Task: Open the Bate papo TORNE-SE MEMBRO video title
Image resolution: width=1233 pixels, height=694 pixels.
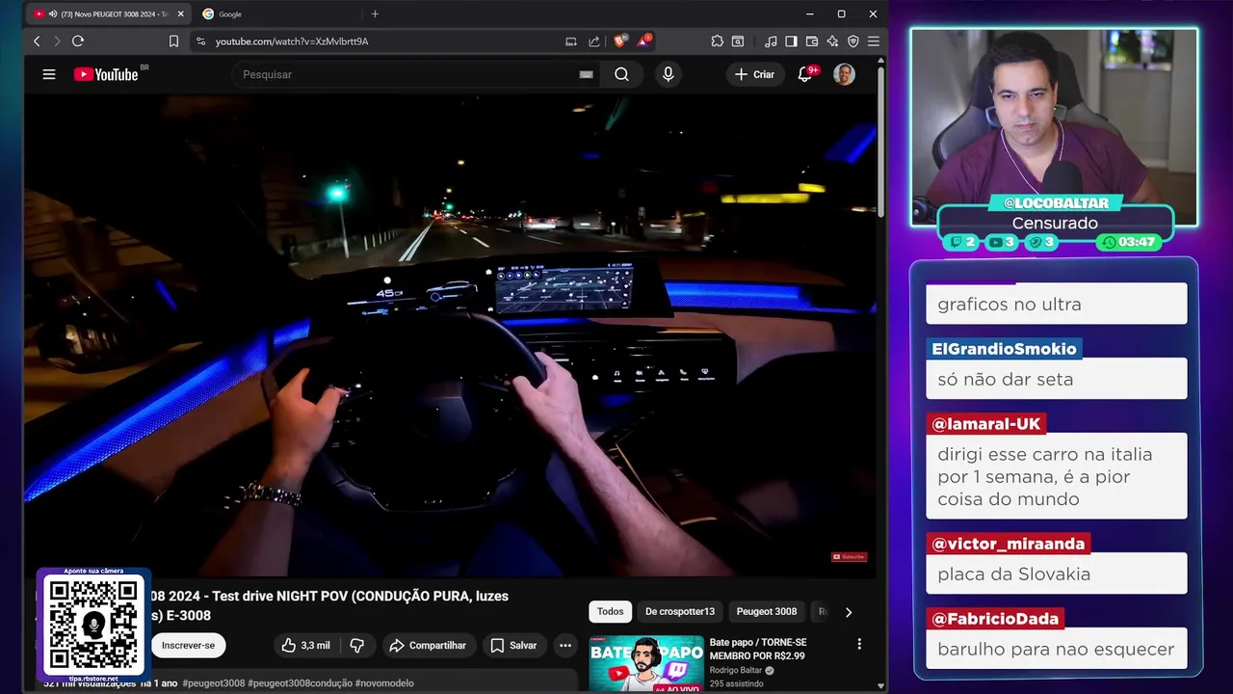Action: 758,649
